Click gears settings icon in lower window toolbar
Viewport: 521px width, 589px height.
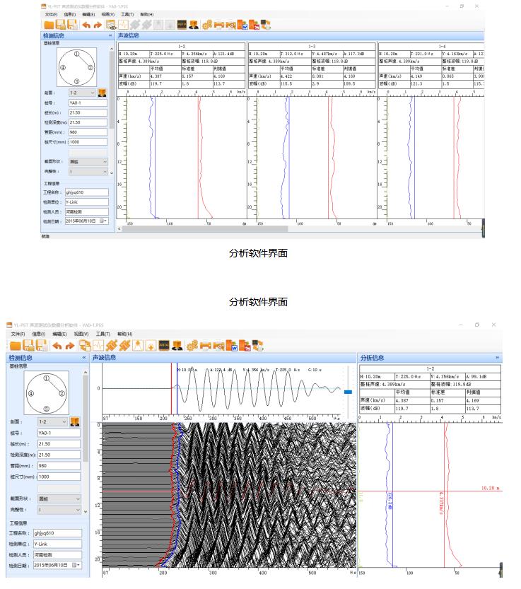(x=192, y=346)
